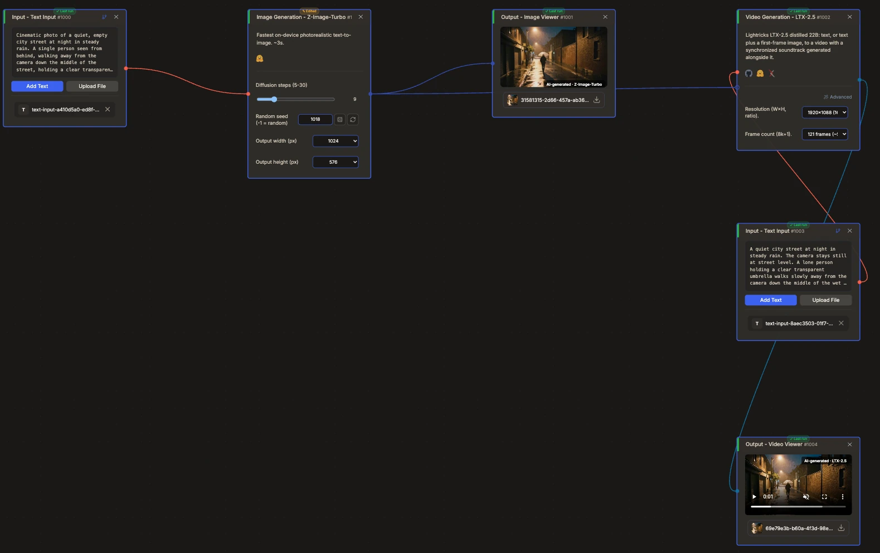Open the Frame count dropdown
880x553 pixels.
click(x=825, y=134)
